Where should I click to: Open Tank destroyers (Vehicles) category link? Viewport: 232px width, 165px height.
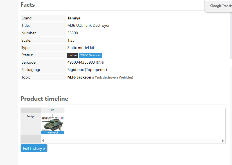coord(114,77)
